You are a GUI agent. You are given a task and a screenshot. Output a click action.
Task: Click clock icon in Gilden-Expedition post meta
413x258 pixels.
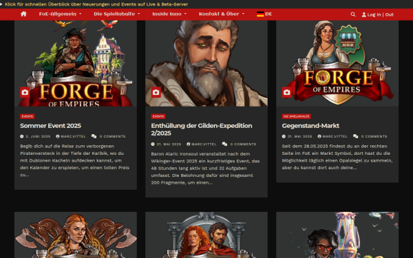pos(153,144)
